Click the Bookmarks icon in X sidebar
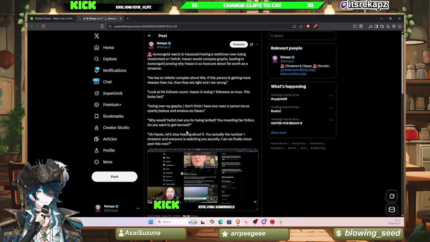Viewport: 430px width, 242px height. coord(97,116)
